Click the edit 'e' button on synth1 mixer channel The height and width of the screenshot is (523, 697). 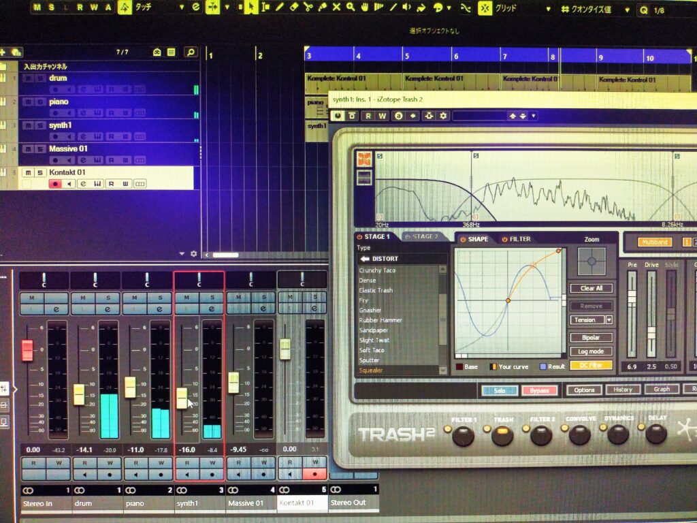pos(212,308)
